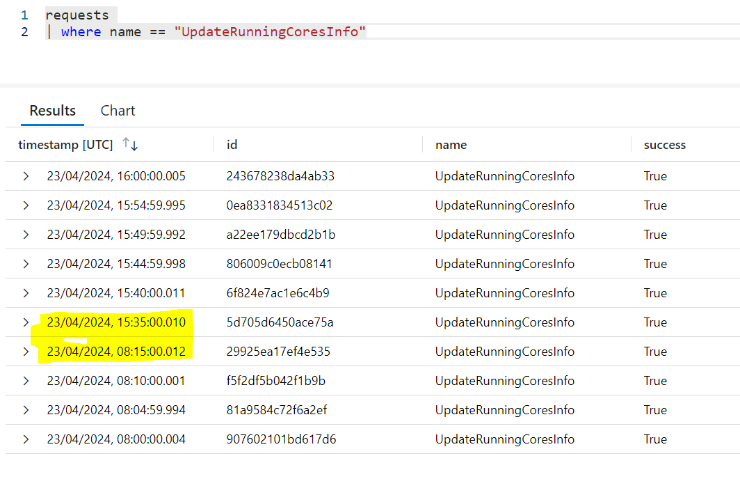Expand the row timestamped 16:00:00.005
This screenshot has height=479, width=740.
coord(26,176)
